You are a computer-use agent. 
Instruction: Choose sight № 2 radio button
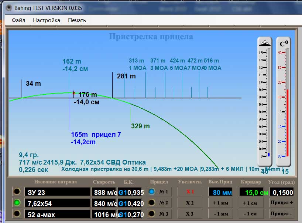coord(152,203)
